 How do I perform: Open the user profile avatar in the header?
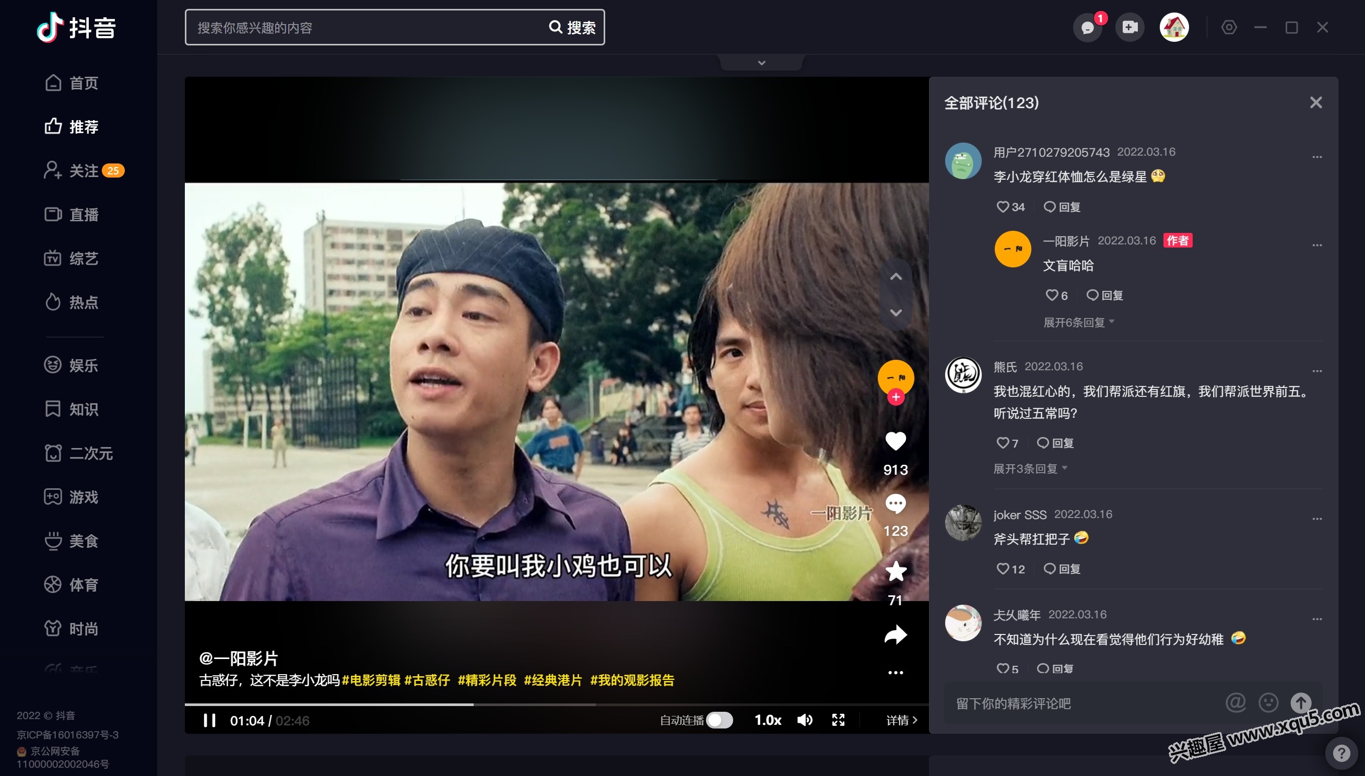pyautogui.click(x=1174, y=27)
